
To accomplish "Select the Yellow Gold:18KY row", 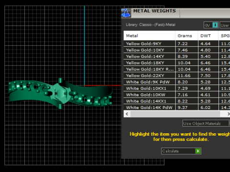I will 177,63.
